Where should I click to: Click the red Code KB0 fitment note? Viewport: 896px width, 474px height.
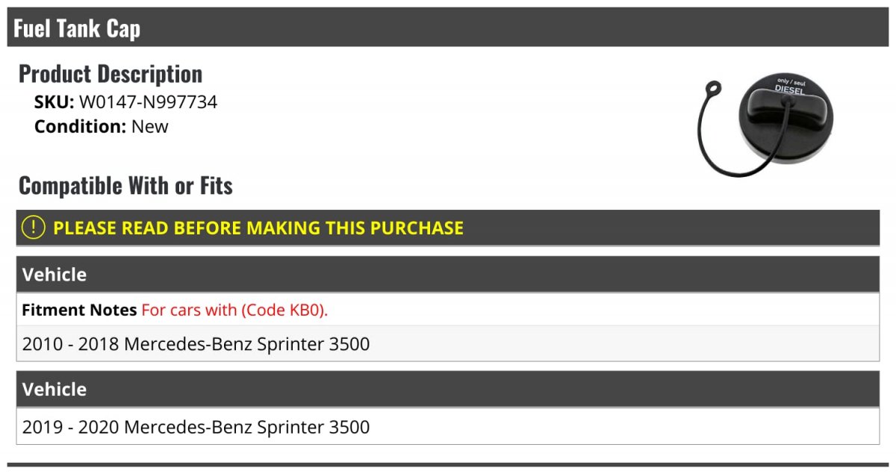tap(234, 310)
